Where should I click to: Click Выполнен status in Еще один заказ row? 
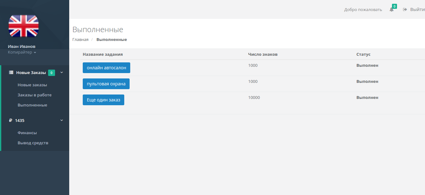[367, 97]
